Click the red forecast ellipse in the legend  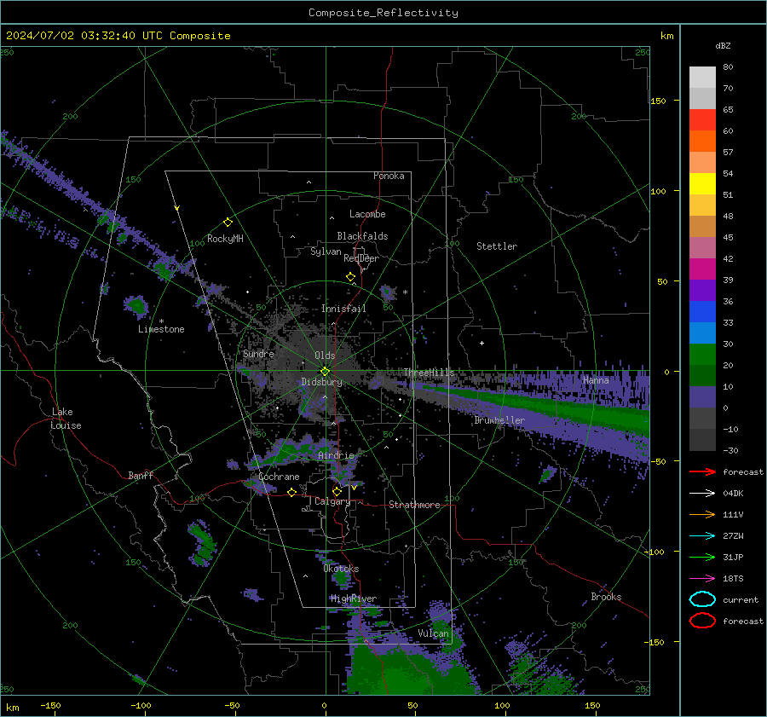pyautogui.click(x=702, y=621)
